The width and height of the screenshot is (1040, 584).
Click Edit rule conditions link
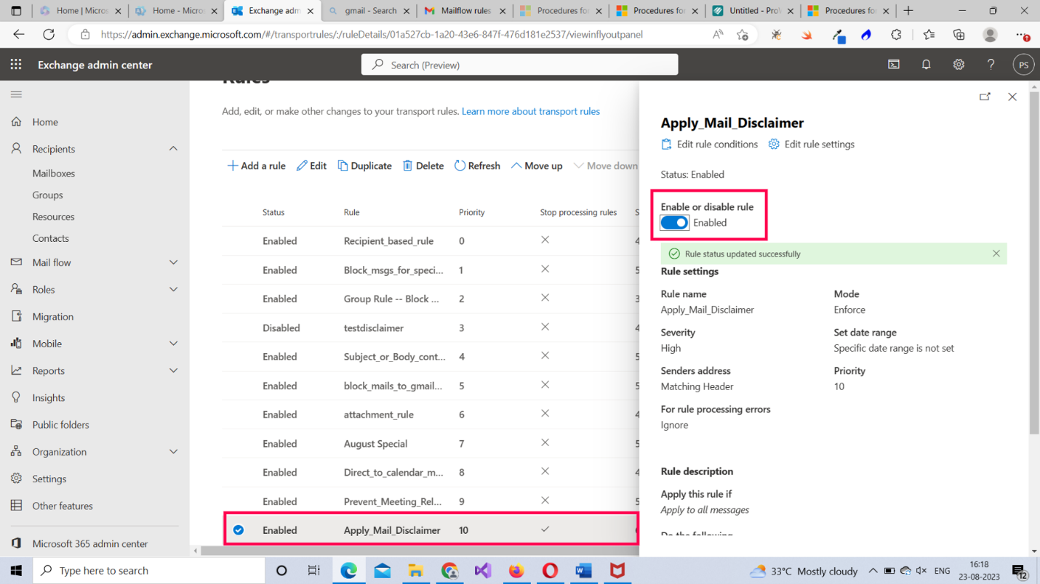click(x=709, y=145)
